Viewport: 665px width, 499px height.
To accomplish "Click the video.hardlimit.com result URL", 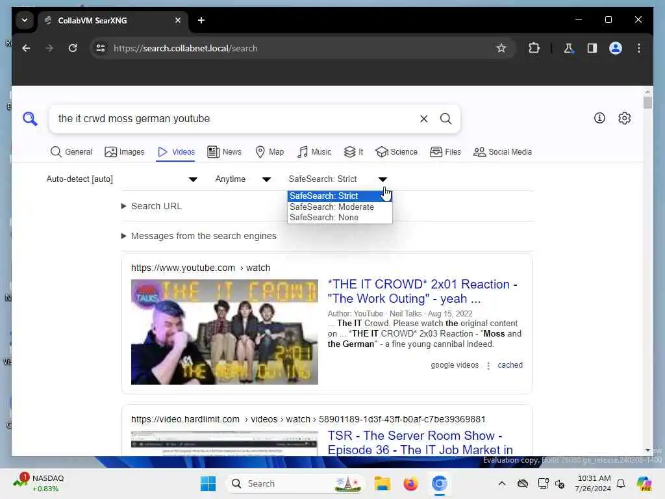I will point(308,419).
